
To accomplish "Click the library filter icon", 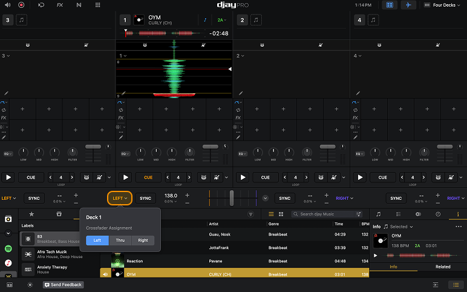I will (x=250, y=214).
